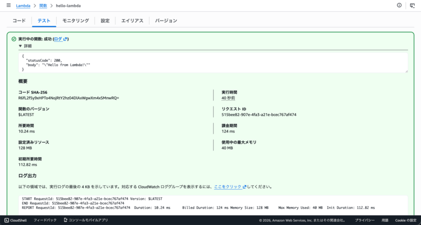Select the テスト tab
Screen dimensions: 421x225
coord(44,20)
